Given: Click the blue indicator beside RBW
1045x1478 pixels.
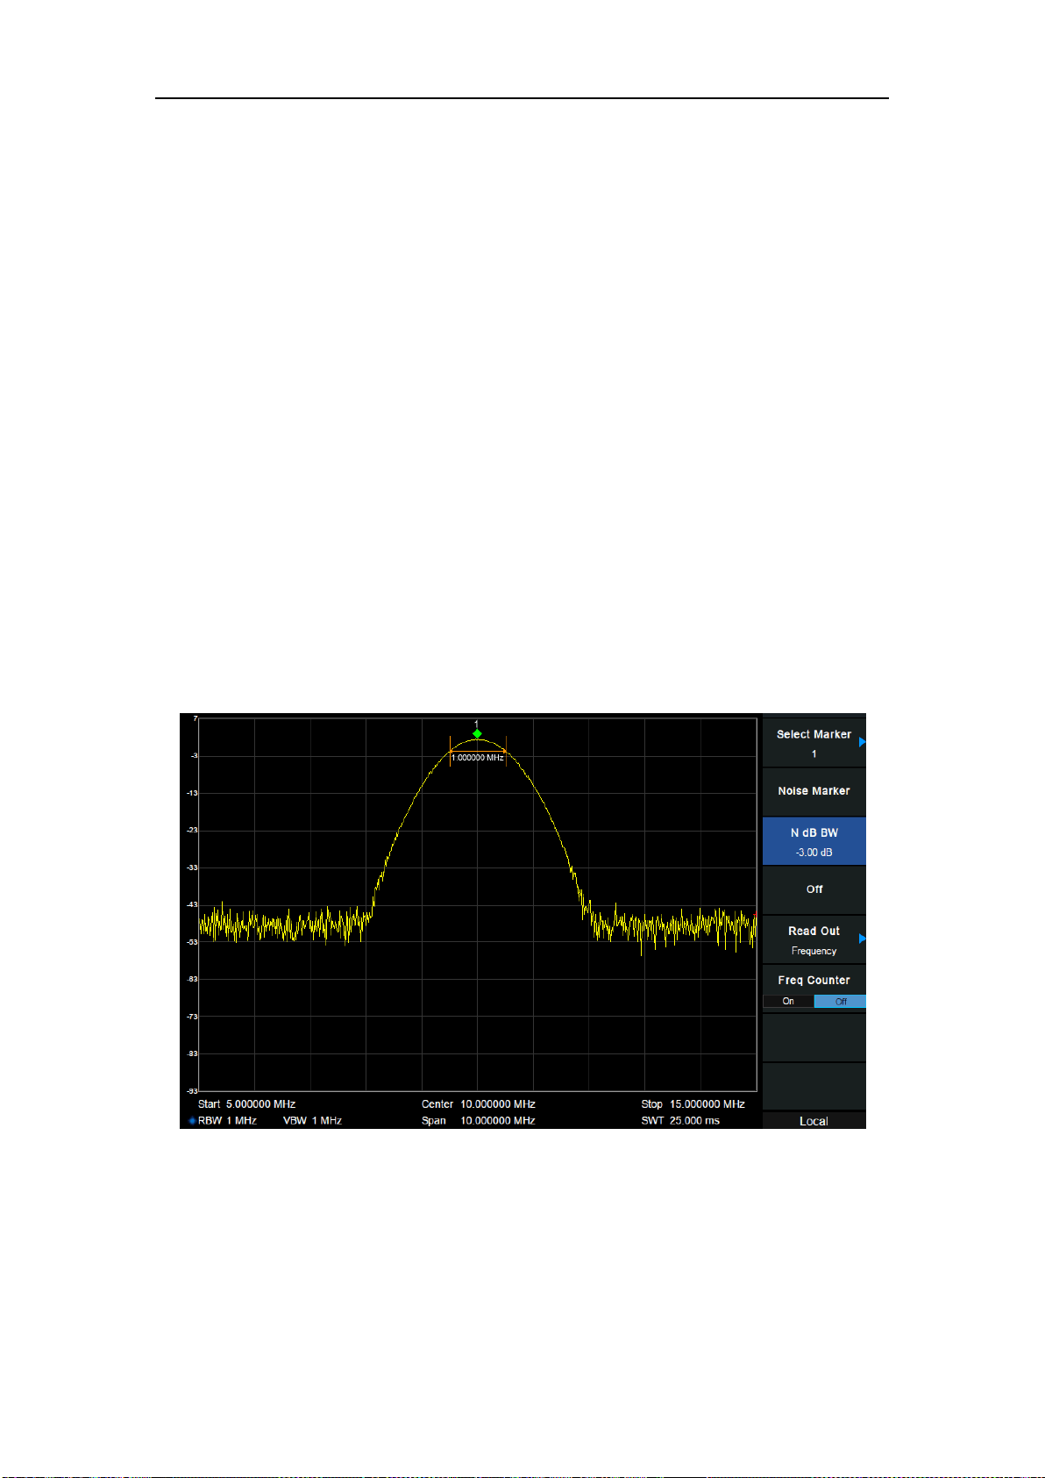Looking at the screenshot, I should 192,1121.
